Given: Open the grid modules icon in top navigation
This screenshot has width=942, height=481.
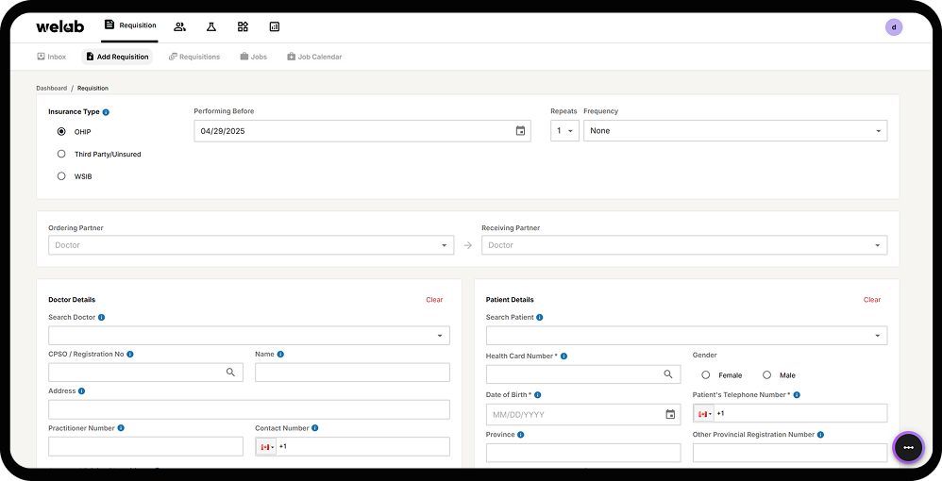Looking at the screenshot, I should pos(243,26).
